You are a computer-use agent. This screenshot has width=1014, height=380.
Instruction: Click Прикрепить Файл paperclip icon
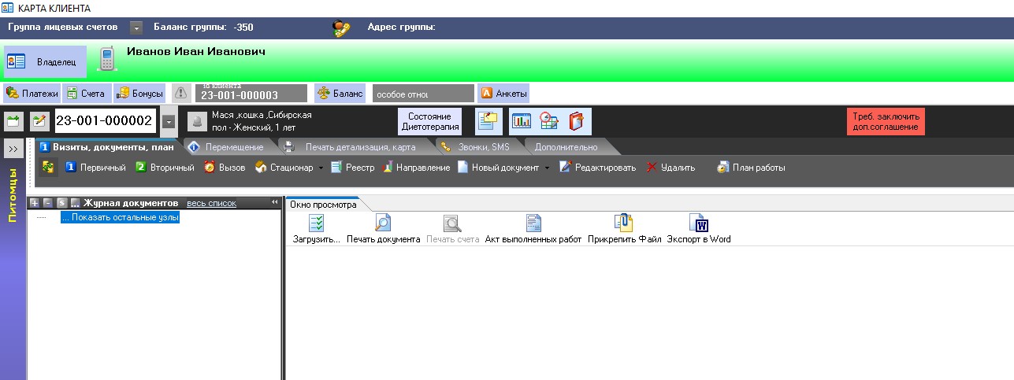(624, 223)
